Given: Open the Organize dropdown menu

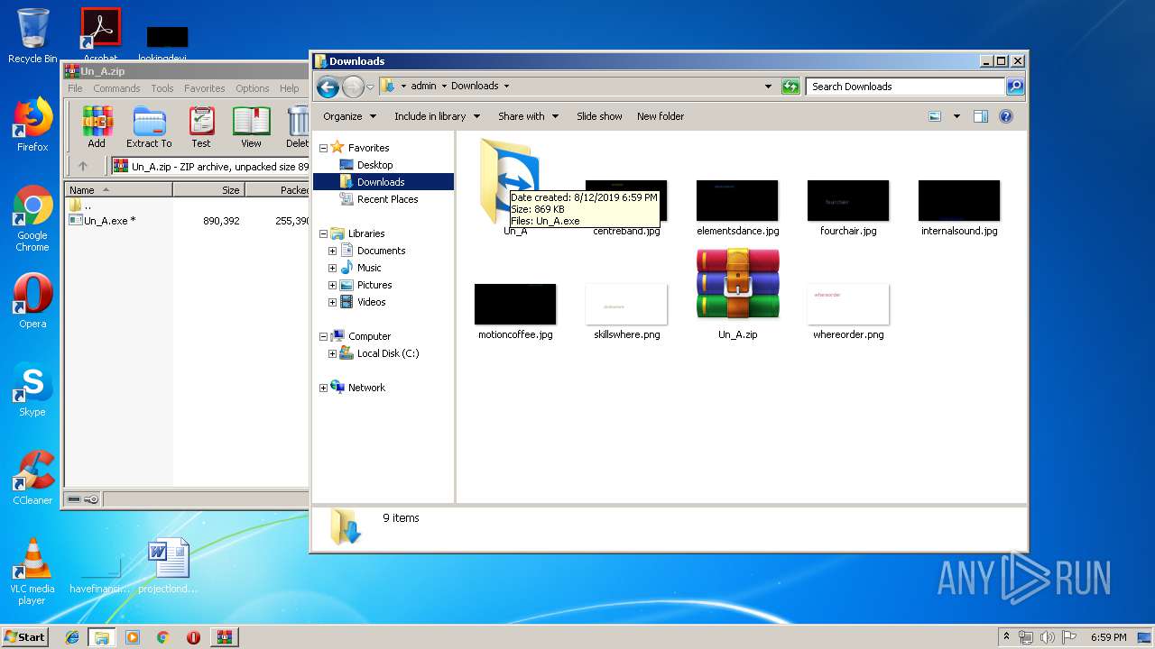Looking at the screenshot, I should (349, 116).
